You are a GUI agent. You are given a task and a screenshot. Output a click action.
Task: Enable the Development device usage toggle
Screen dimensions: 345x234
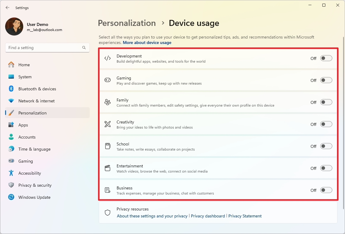(x=326, y=58)
